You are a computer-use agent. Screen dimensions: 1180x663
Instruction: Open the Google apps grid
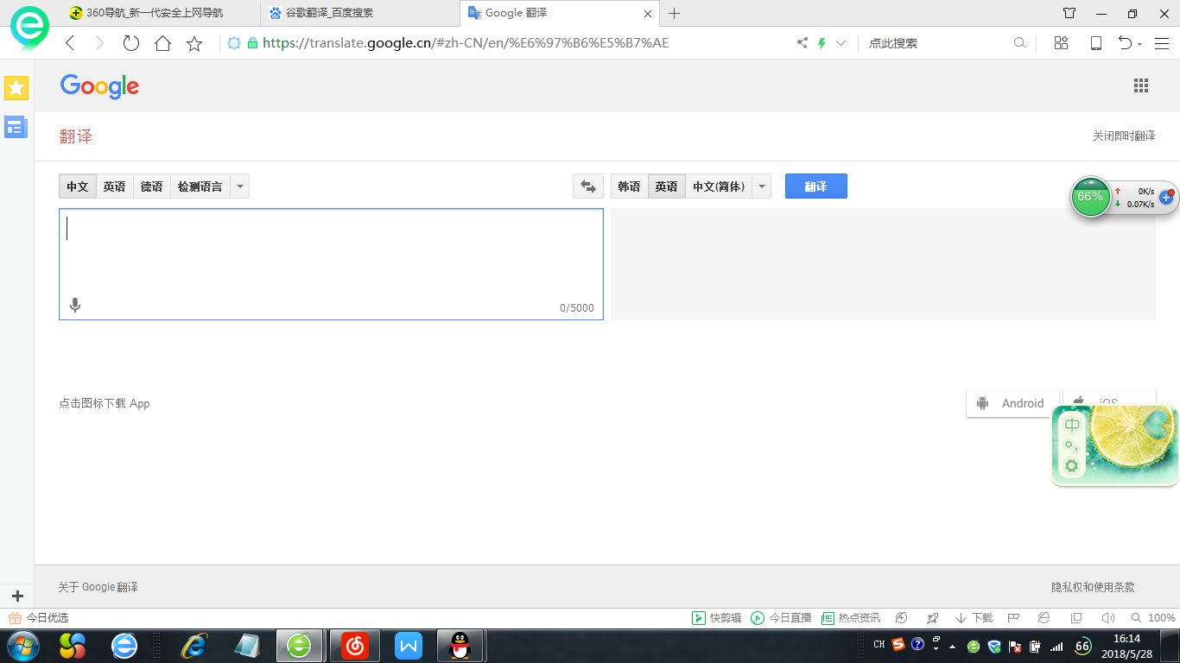tap(1140, 85)
